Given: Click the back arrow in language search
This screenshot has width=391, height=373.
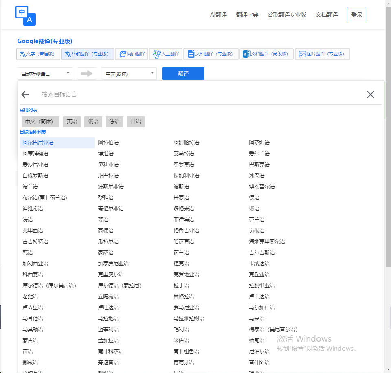Looking at the screenshot, I should pyautogui.click(x=25, y=94).
